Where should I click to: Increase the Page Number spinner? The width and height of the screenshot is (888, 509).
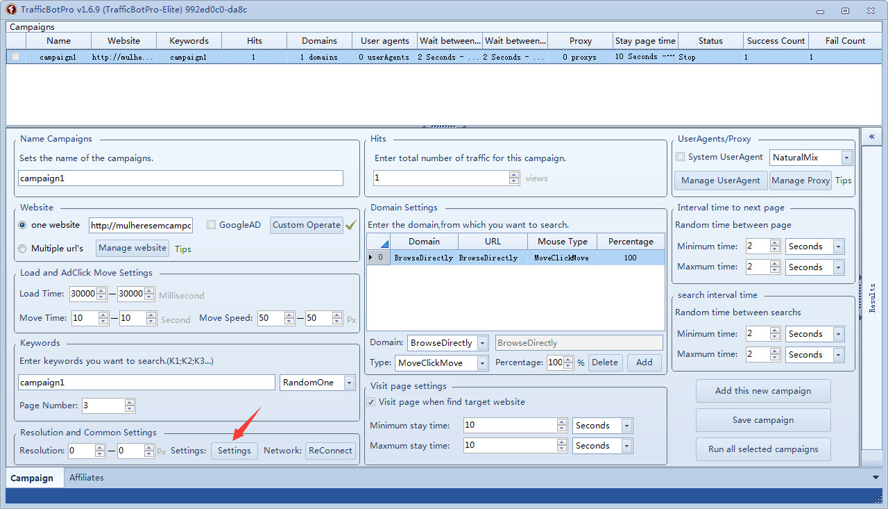(x=130, y=402)
